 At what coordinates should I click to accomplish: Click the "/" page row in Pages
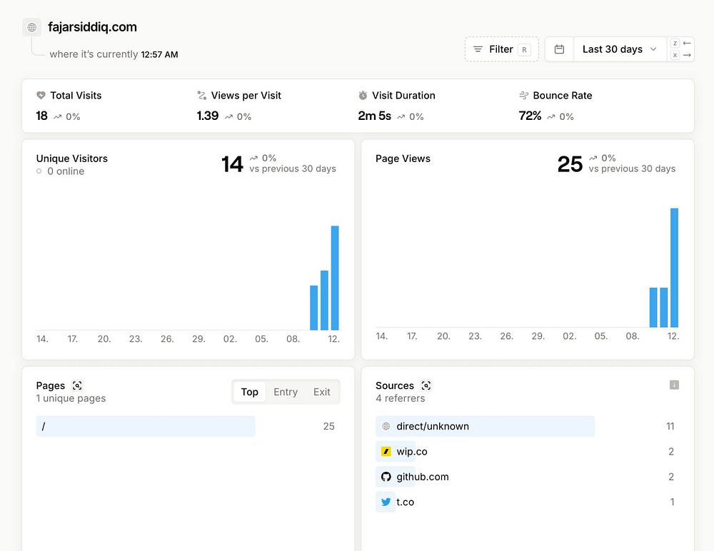[146, 426]
